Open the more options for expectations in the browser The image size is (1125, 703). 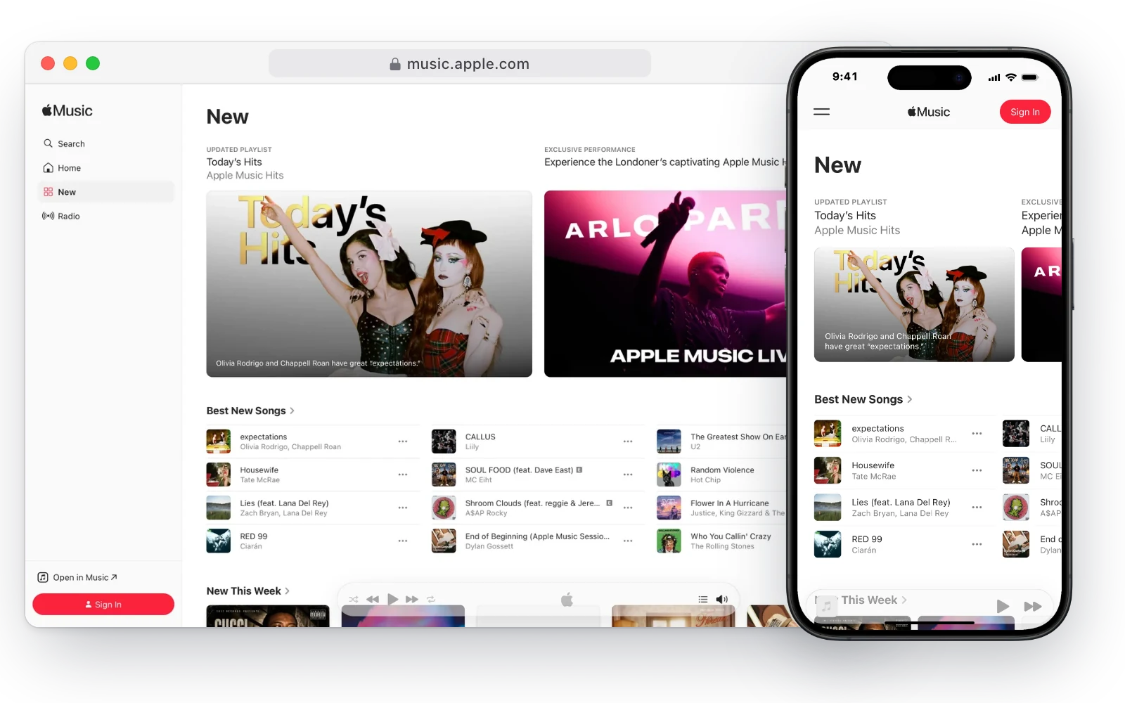[x=403, y=441]
